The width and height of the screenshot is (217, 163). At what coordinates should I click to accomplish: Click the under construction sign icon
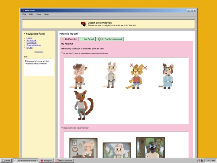(84, 24)
